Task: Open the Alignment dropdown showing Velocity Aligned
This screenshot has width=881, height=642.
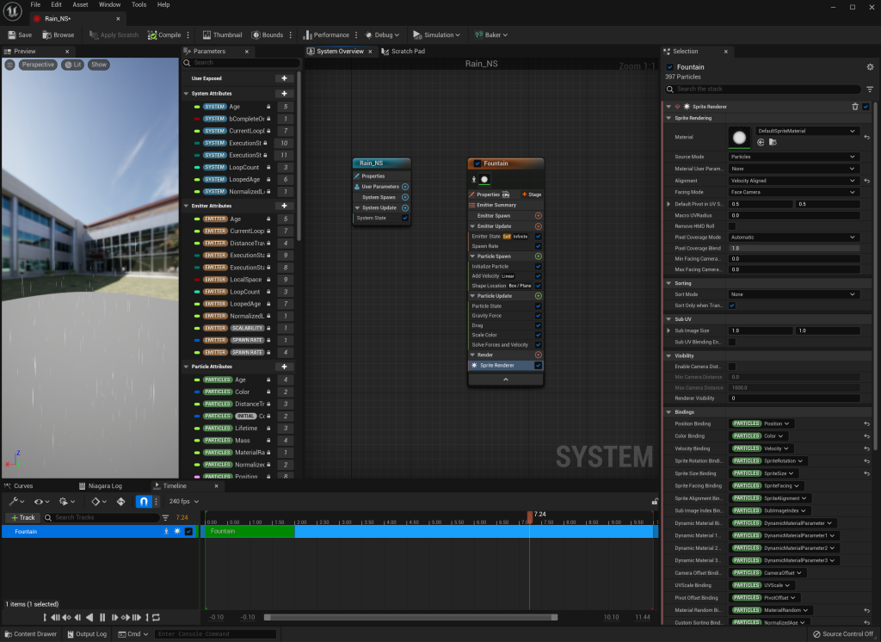Action: [x=794, y=181]
